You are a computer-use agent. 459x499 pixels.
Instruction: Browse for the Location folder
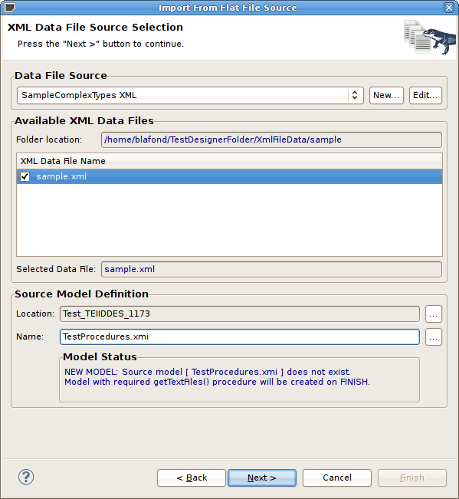(x=433, y=314)
